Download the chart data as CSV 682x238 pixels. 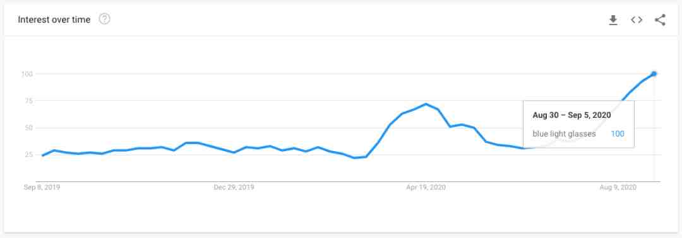613,20
